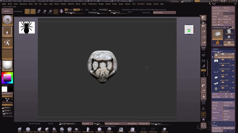
Task: Select the ClipCurve brush
Action: coord(165,130)
